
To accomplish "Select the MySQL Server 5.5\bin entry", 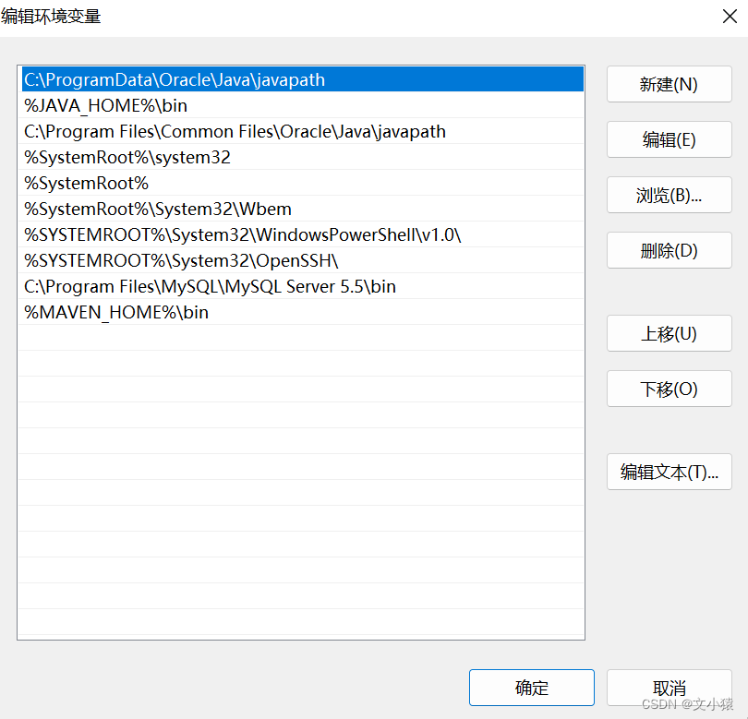I will point(303,286).
